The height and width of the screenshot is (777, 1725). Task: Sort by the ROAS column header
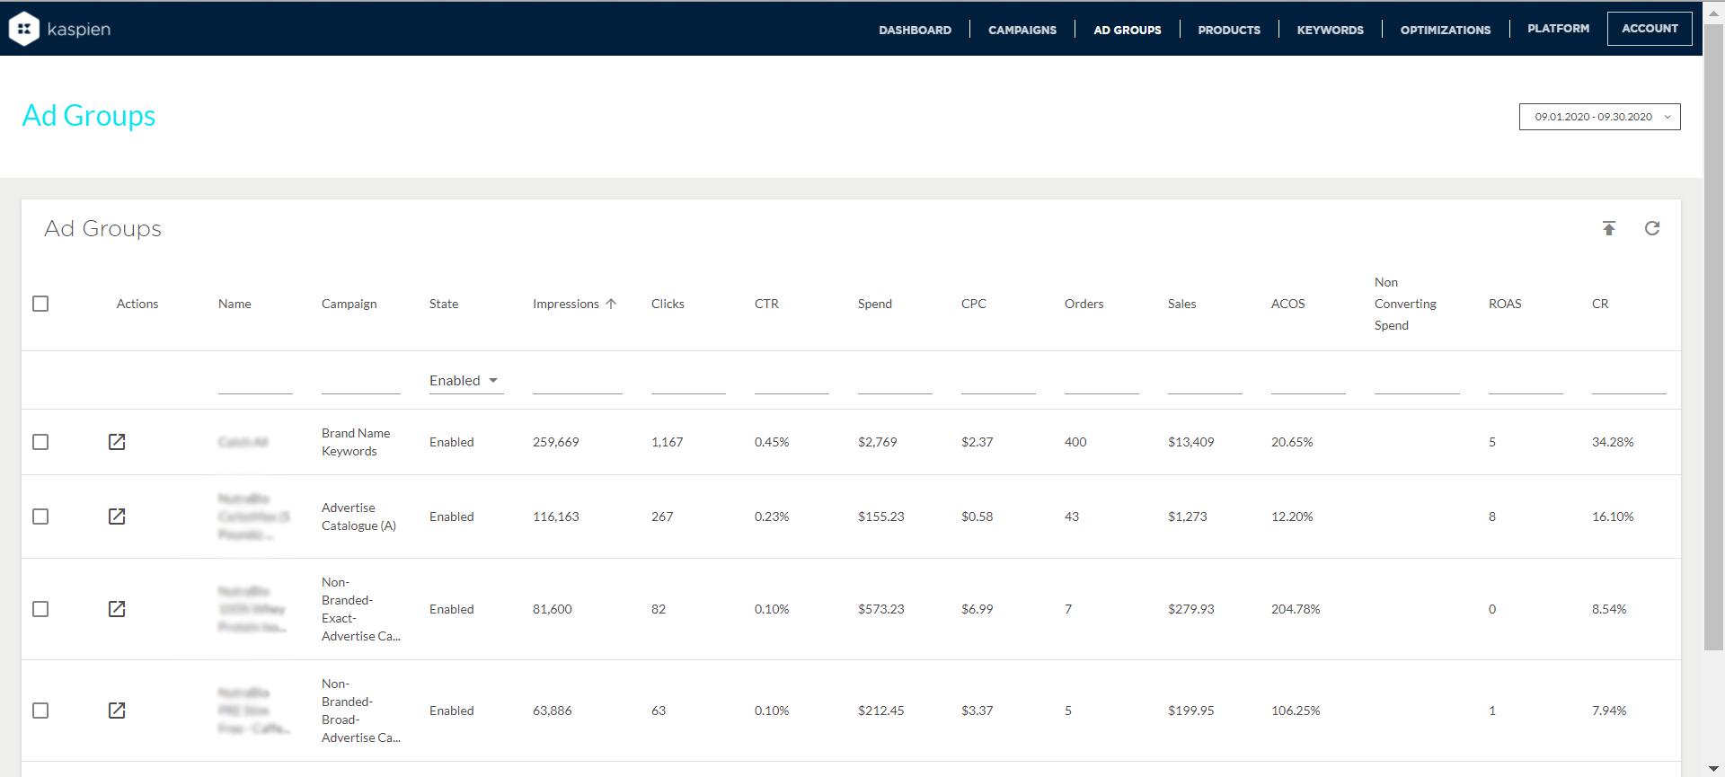[1505, 304]
